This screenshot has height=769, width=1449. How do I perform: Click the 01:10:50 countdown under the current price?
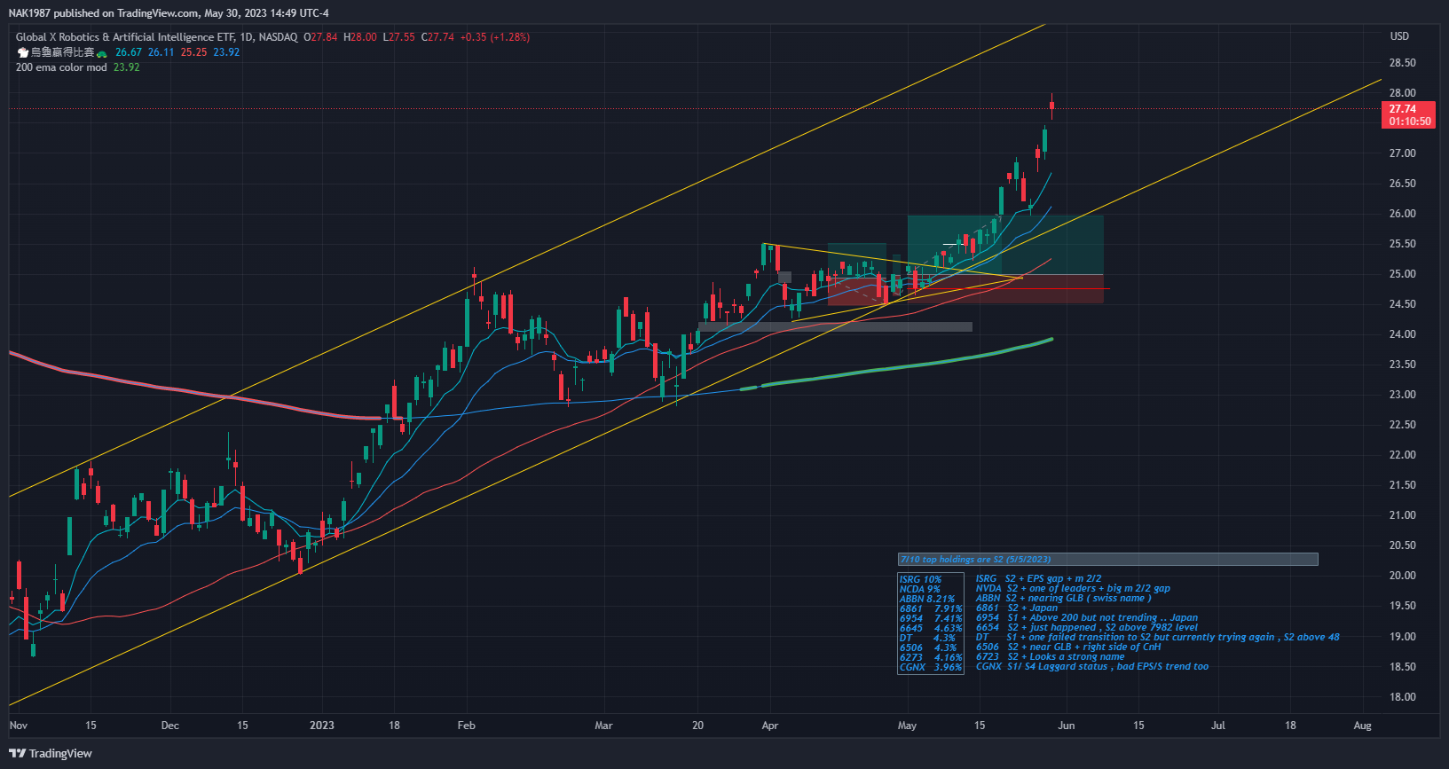pyautogui.click(x=1409, y=122)
